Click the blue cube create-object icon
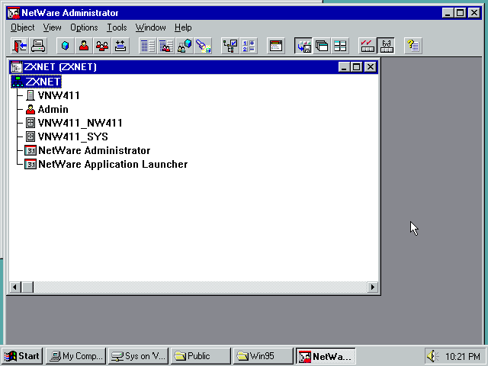Screen dimensions: 488x366 65,46
